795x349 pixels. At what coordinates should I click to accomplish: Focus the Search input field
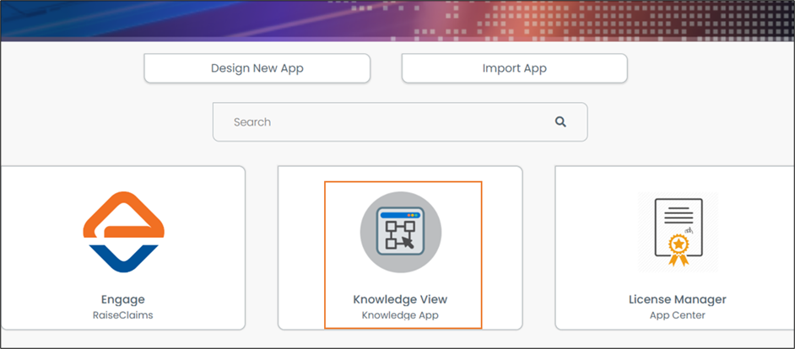tap(380, 122)
